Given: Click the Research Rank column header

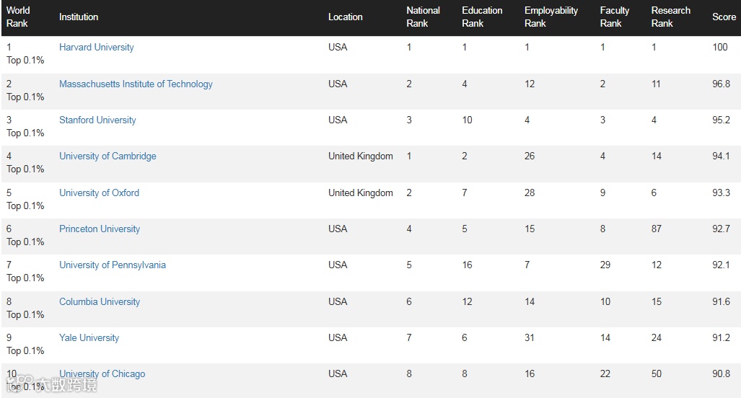Looking at the screenshot, I should coord(670,17).
